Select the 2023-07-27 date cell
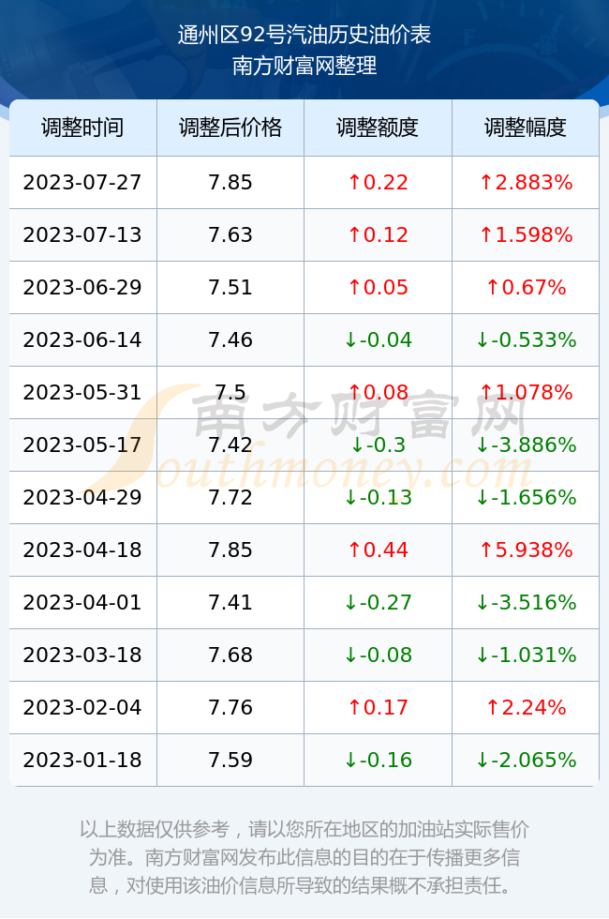 click(x=82, y=182)
